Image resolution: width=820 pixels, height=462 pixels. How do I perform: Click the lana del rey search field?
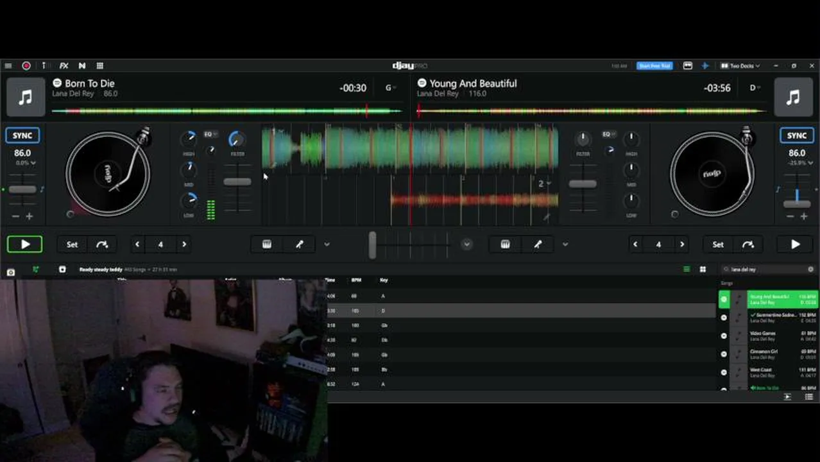point(767,269)
